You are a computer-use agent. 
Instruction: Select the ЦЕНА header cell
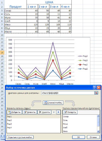pos(49,2)
